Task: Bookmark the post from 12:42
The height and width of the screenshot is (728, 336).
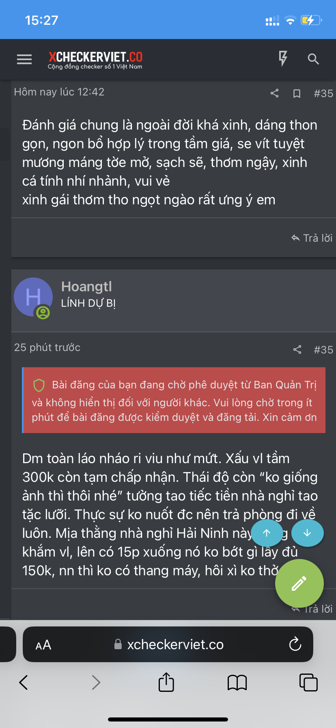Action: click(x=297, y=94)
